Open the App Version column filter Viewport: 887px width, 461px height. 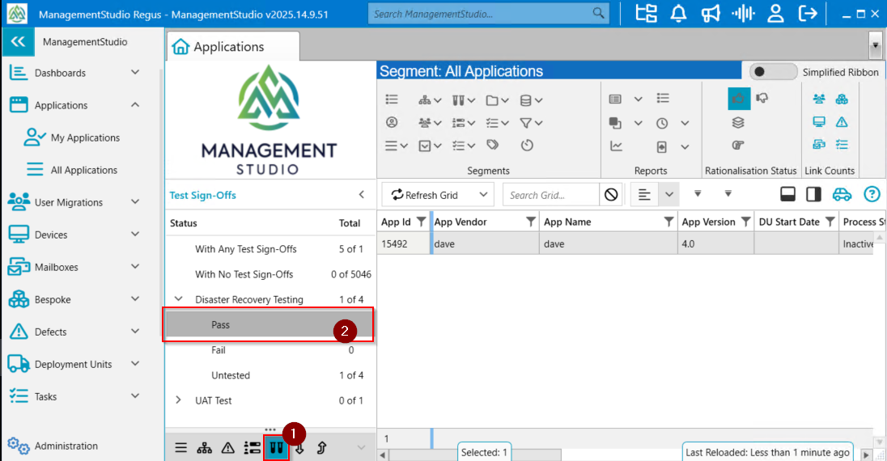[745, 222]
